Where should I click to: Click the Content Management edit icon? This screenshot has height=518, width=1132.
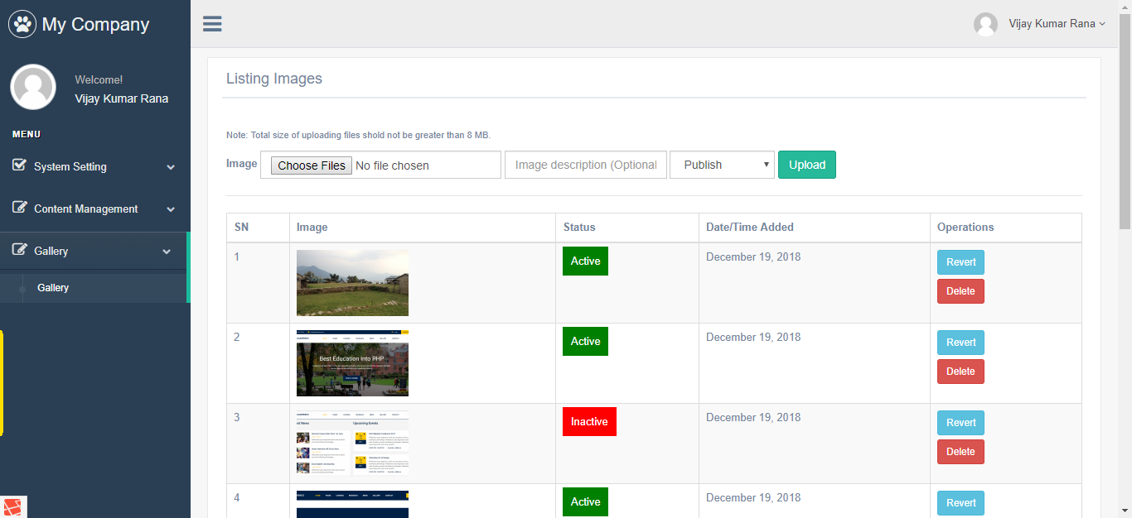20,208
